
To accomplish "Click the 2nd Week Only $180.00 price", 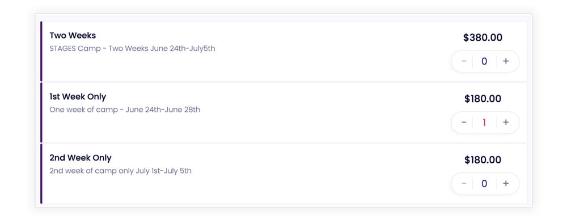I will coord(483,160).
